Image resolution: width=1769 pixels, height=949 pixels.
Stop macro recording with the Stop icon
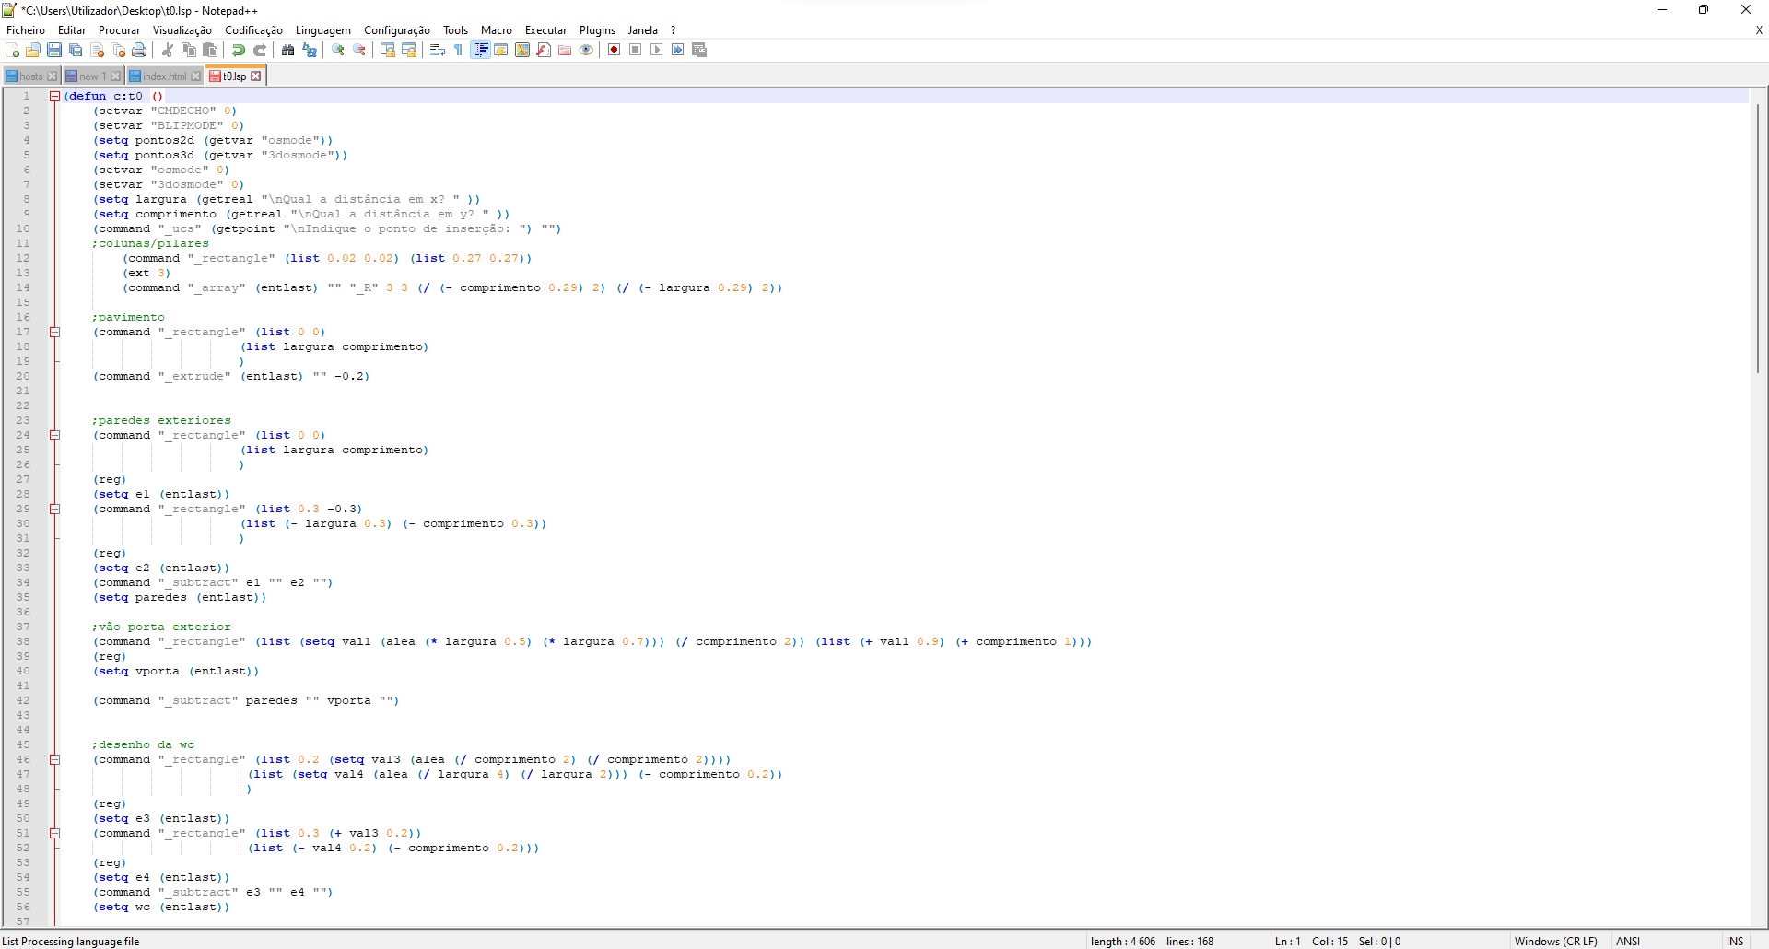pyautogui.click(x=636, y=51)
